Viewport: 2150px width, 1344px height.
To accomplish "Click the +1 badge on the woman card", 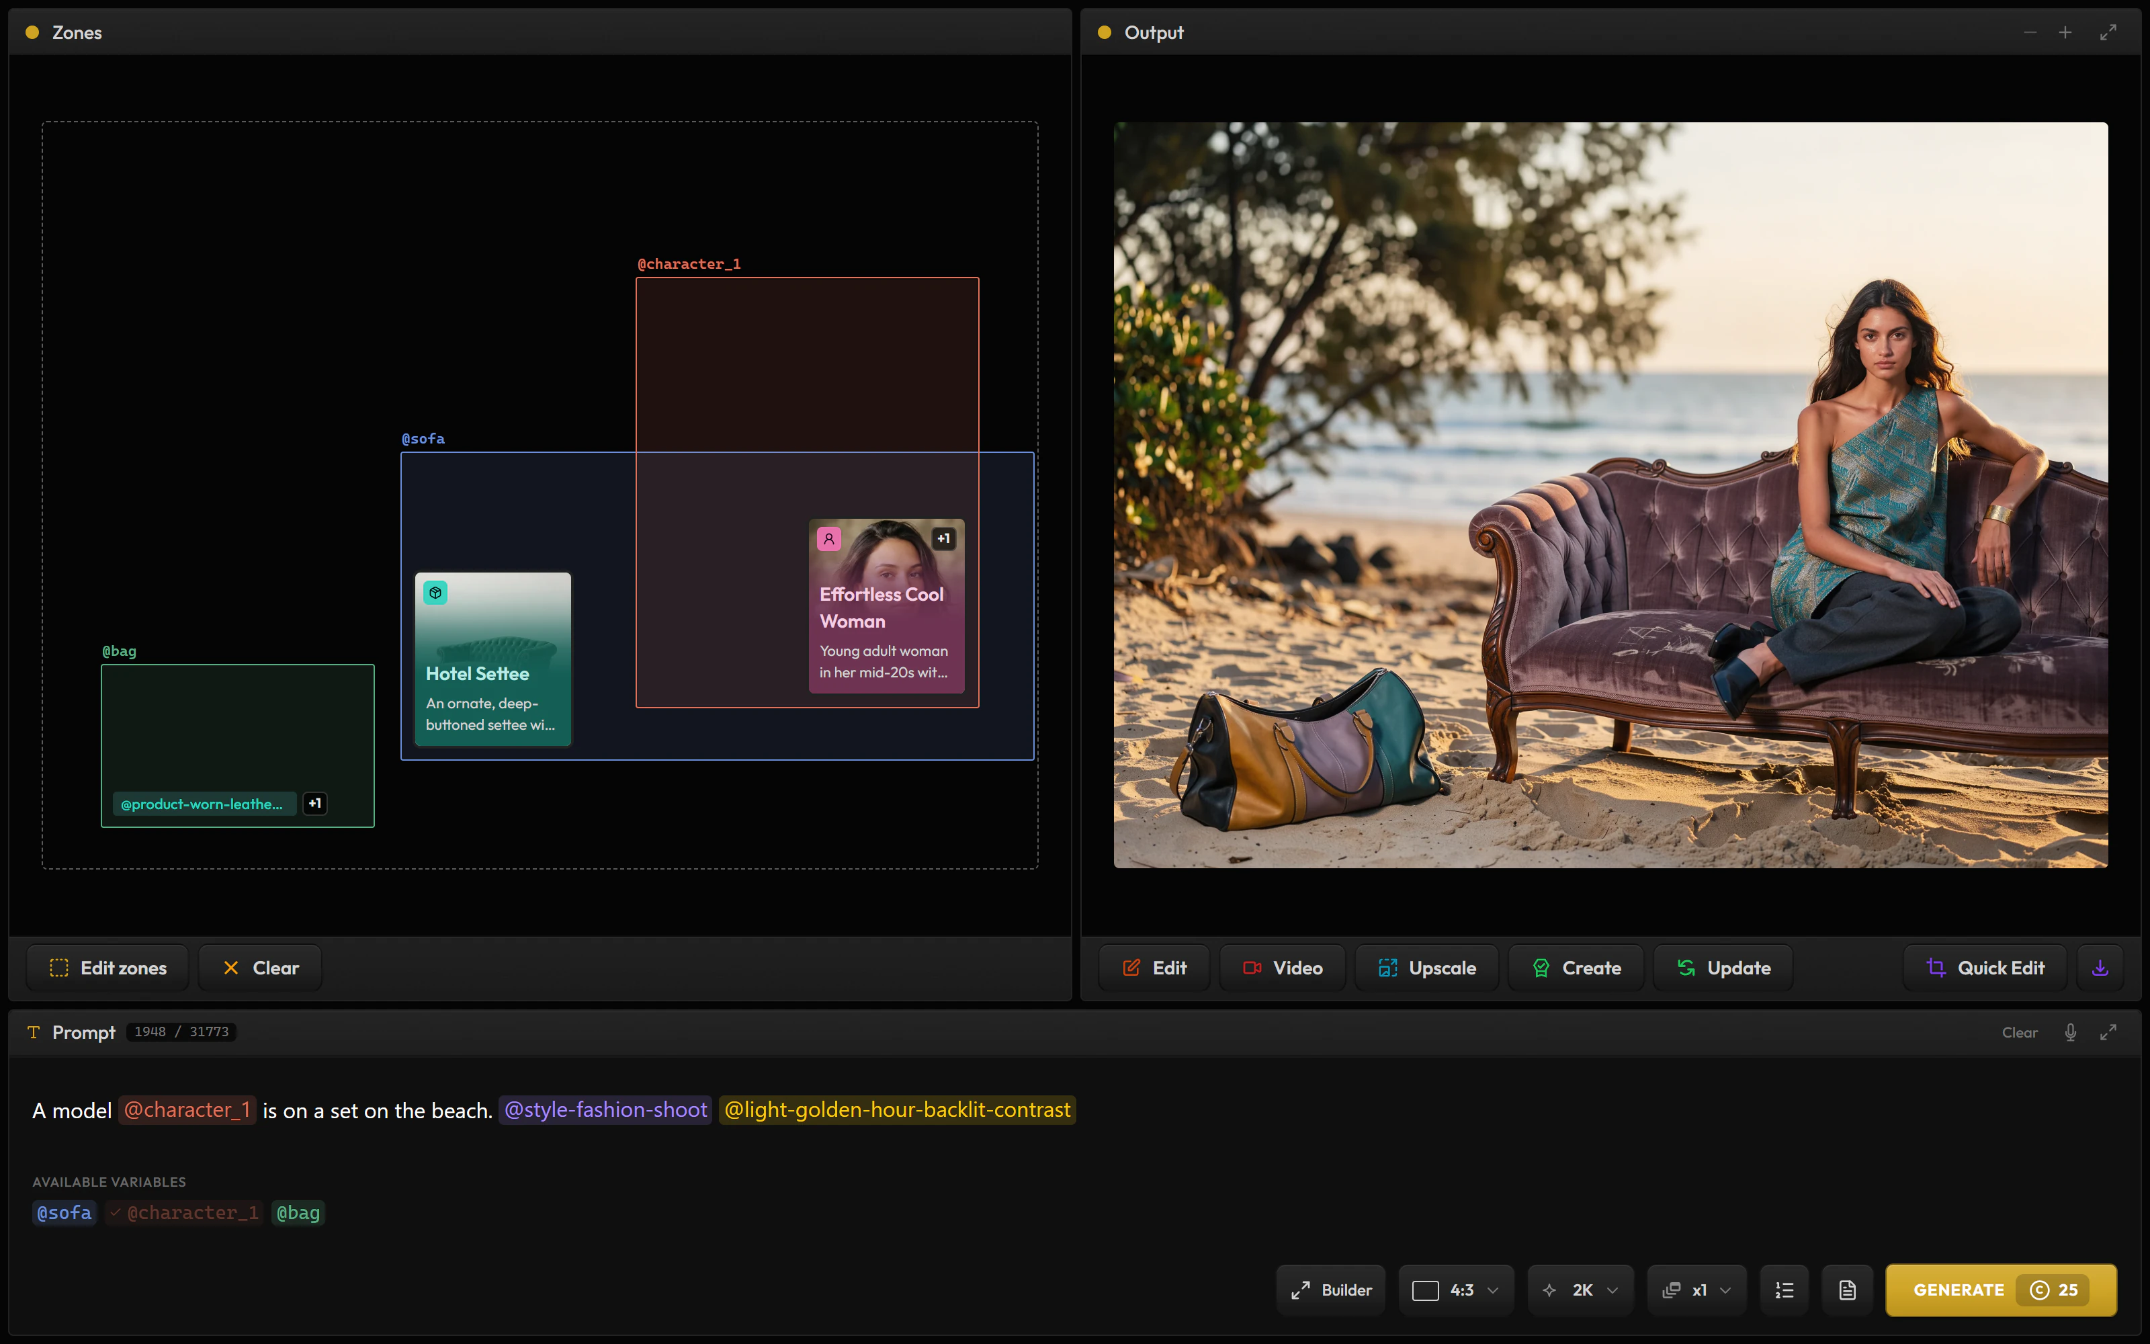I will [943, 539].
